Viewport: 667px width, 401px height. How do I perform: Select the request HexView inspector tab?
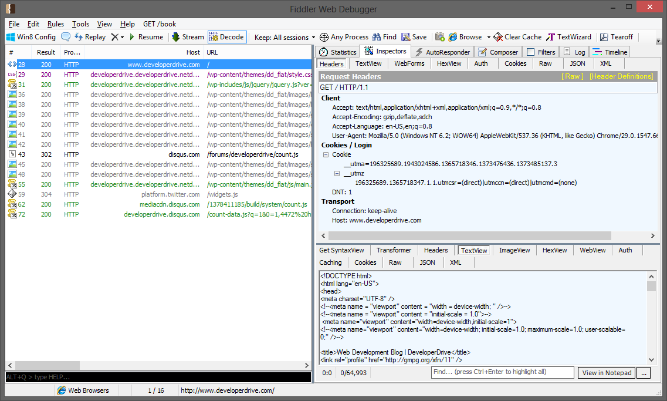(449, 63)
